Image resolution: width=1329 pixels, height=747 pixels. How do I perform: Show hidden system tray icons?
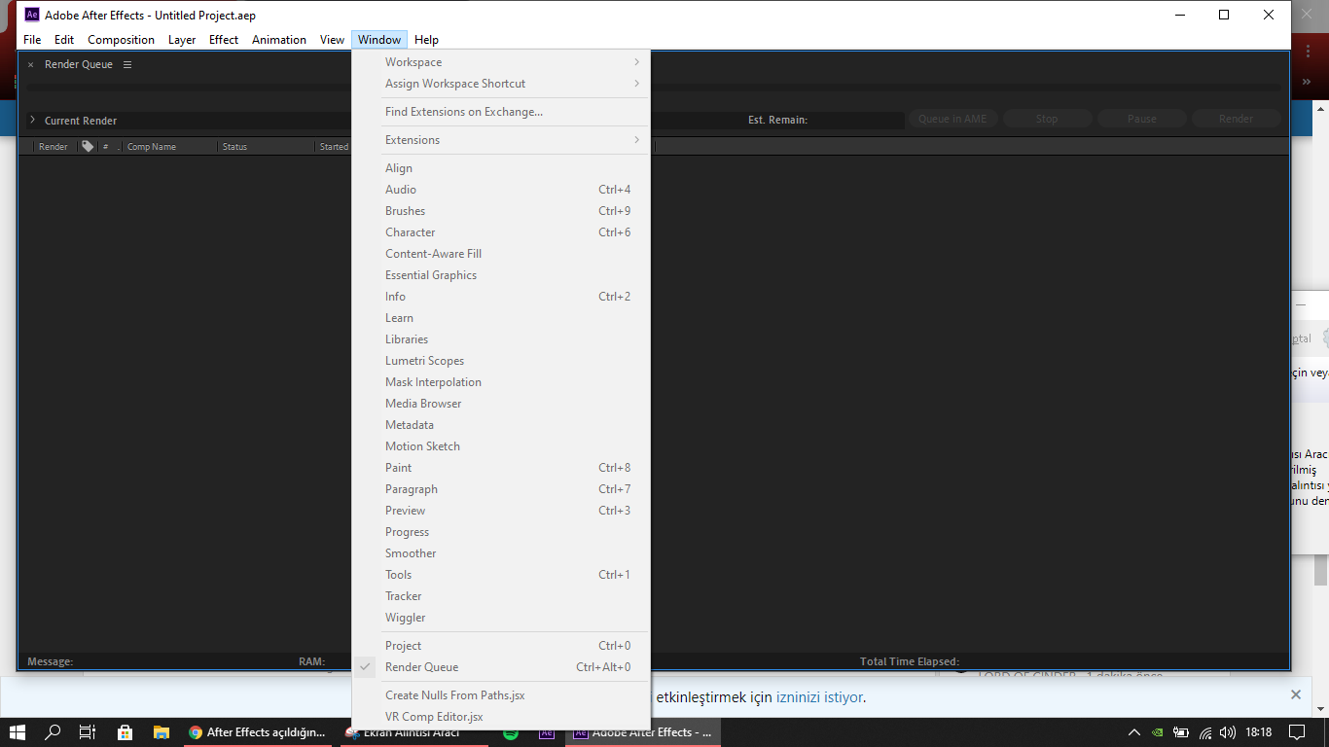[x=1134, y=732]
